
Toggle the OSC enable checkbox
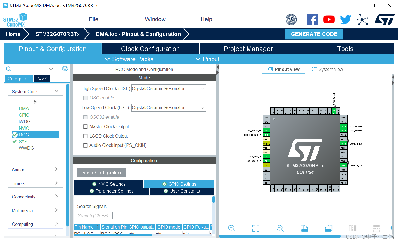86,98
